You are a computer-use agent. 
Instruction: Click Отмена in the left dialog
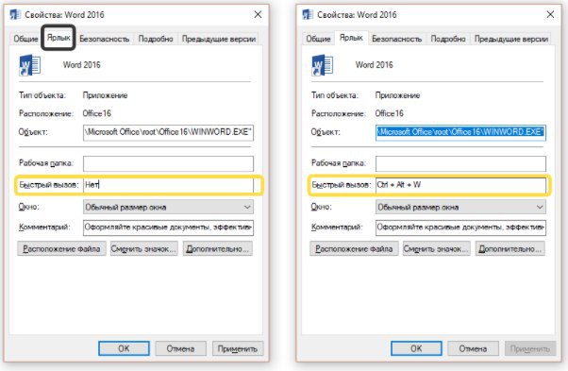(x=180, y=348)
